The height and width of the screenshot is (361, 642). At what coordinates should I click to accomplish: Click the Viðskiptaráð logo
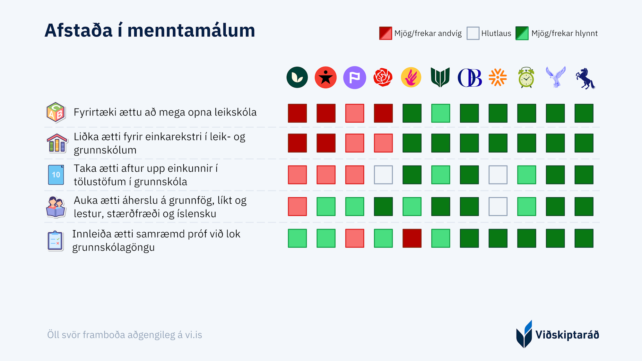pos(557,334)
